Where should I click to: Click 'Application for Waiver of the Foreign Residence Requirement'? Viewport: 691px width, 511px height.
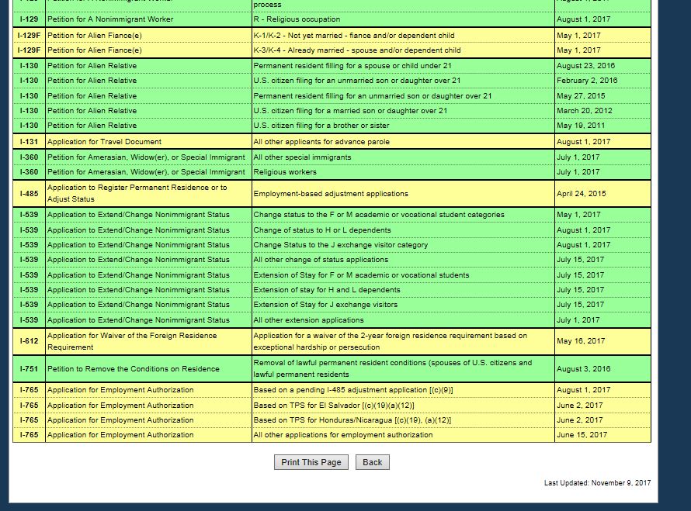(x=132, y=341)
